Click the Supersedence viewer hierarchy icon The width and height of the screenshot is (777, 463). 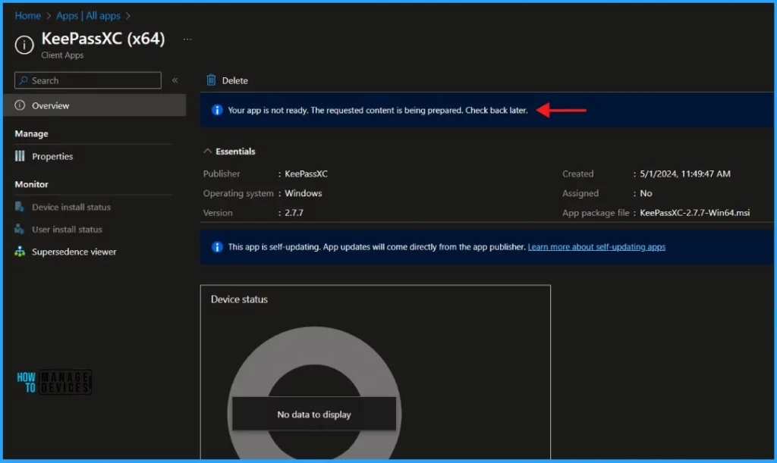click(x=20, y=252)
